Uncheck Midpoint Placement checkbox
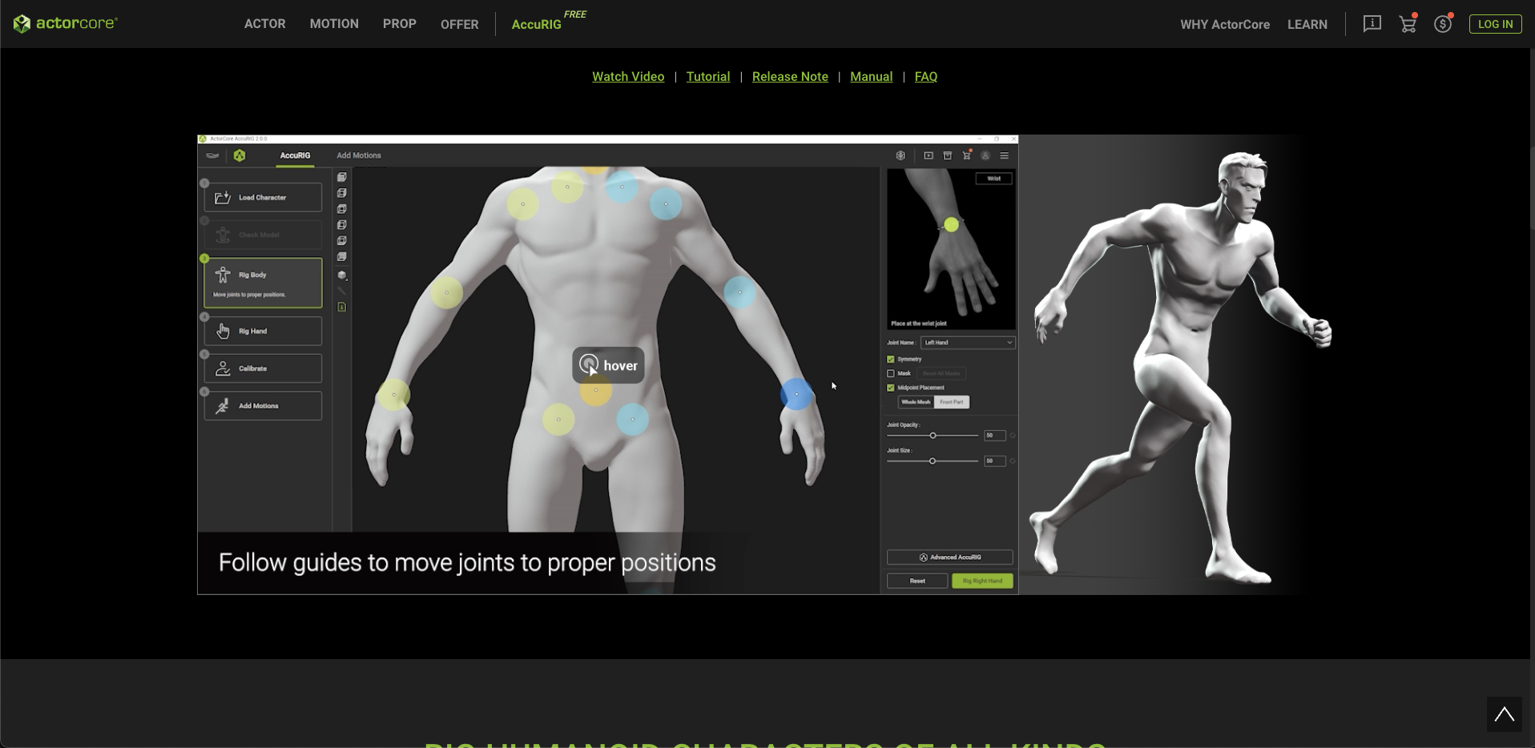Screen dimensions: 1535x748 (890, 388)
